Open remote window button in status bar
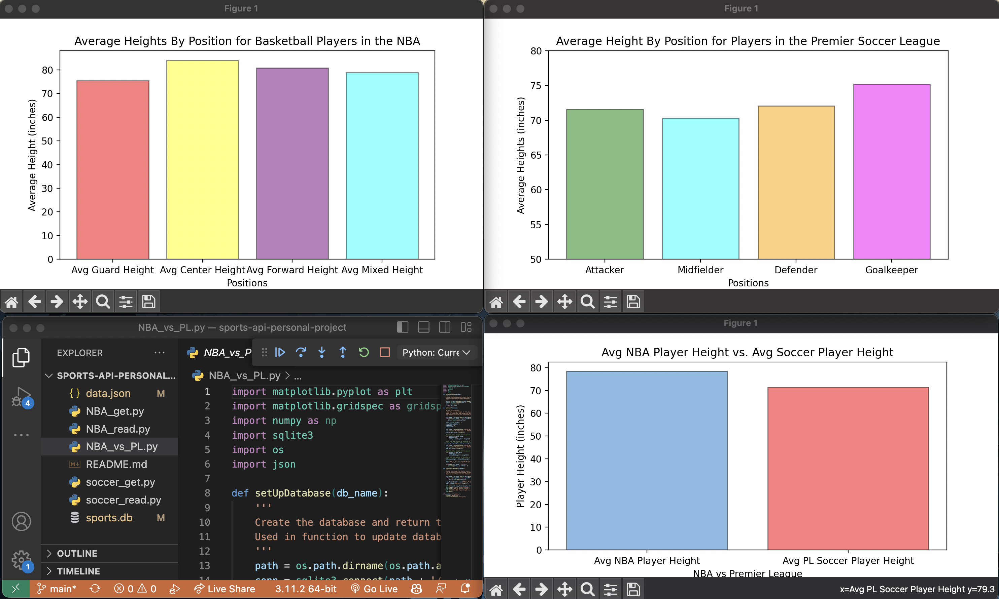 point(16,589)
